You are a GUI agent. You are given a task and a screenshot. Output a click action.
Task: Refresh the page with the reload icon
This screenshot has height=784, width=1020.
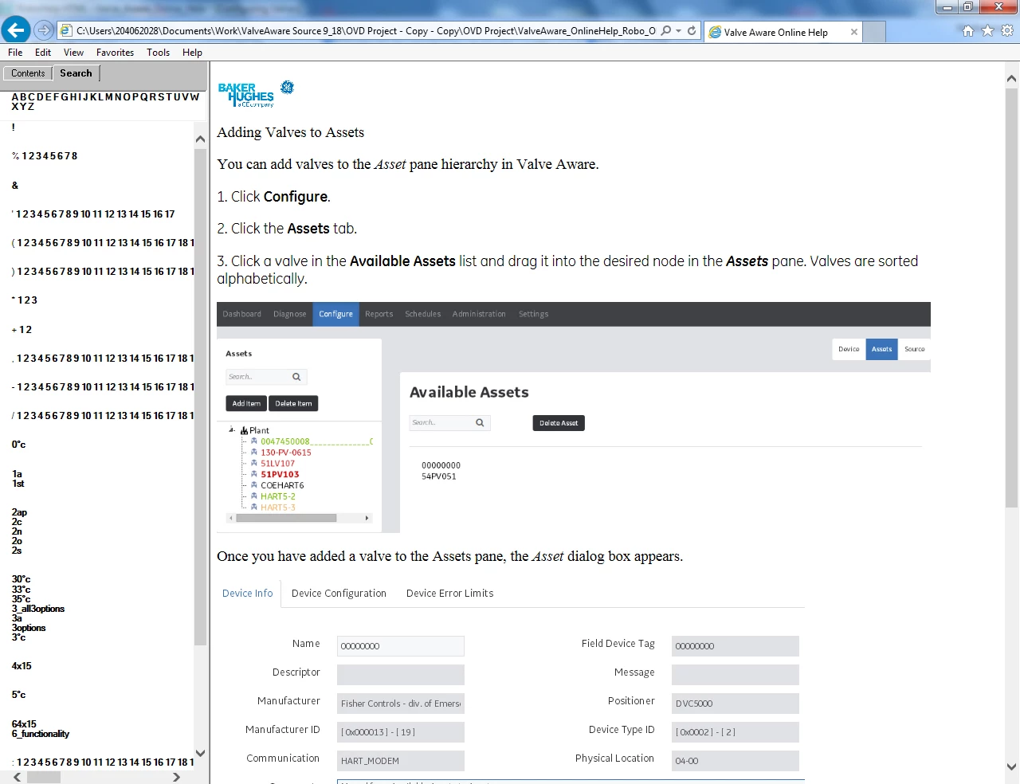click(x=692, y=31)
